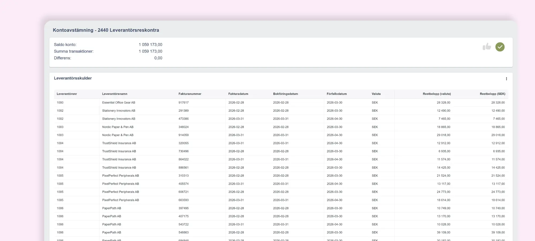The image size is (535, 241).
Task: Click invoice number 397495
Action: point(184,208)
